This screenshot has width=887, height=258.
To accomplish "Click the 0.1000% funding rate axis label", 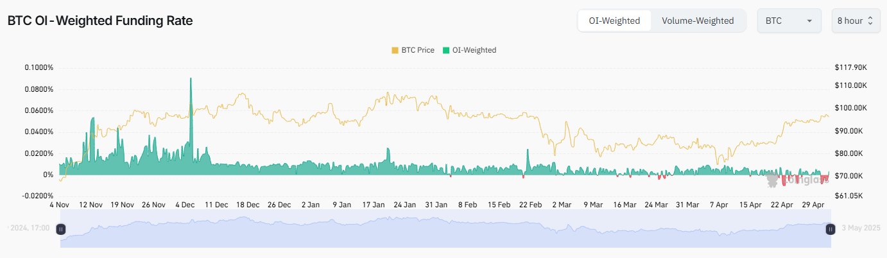I will click(x=39, y=67).
